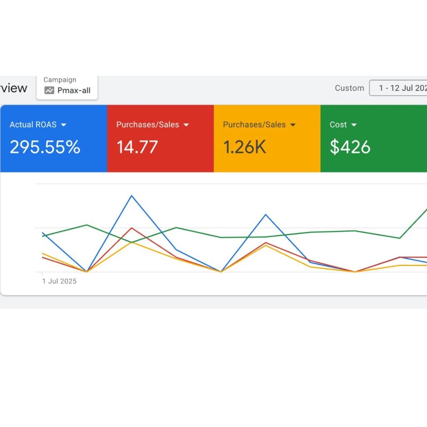Expand the yellow Purchases/Sales dropdown arrow
The height and width of the screenshot is (427, 427).
pyautogui.click(x=293, y=125)
